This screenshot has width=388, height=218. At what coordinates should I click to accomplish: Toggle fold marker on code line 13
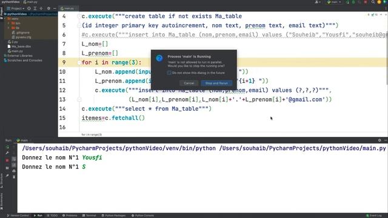coord(79,99)
